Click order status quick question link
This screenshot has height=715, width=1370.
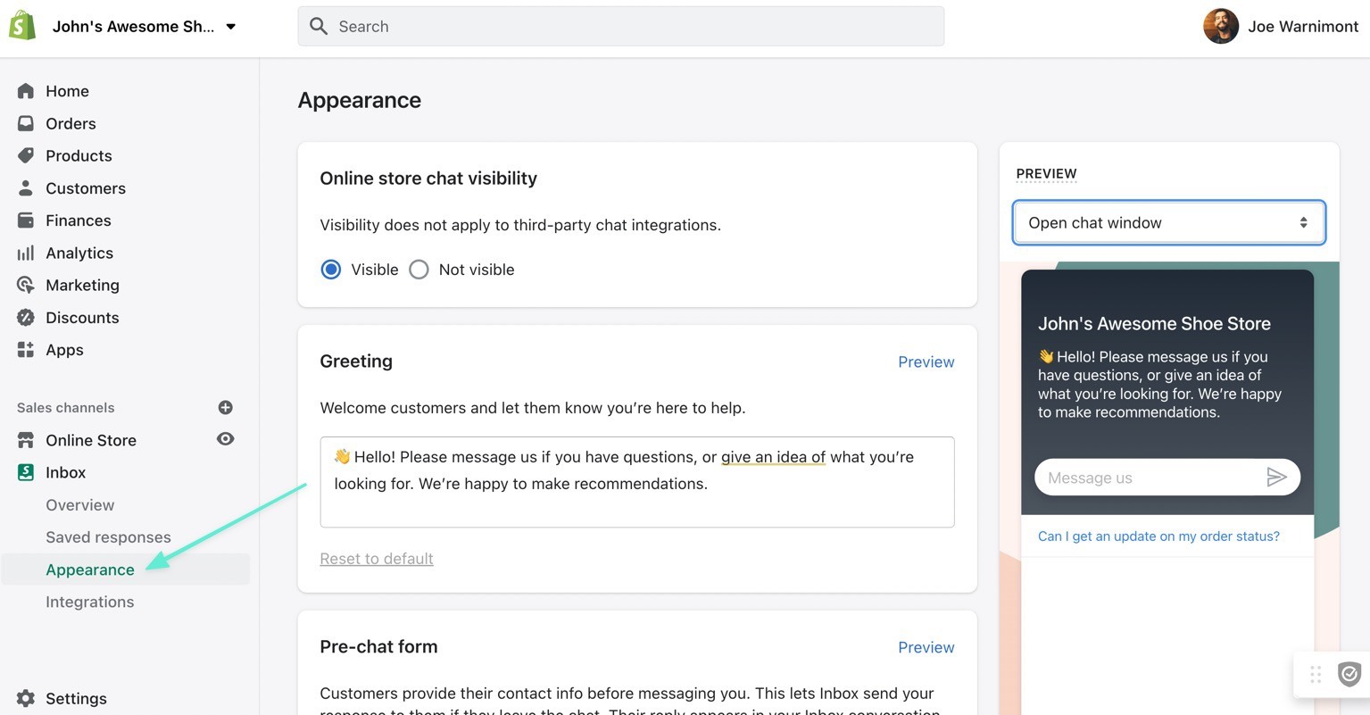tap(1158, 536)
